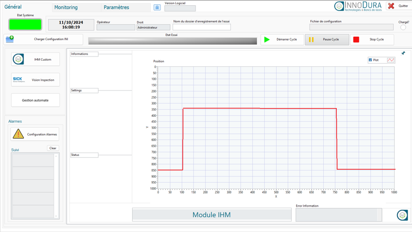Uncheck the Plot checkbox in legend

[x=370, y=60]
